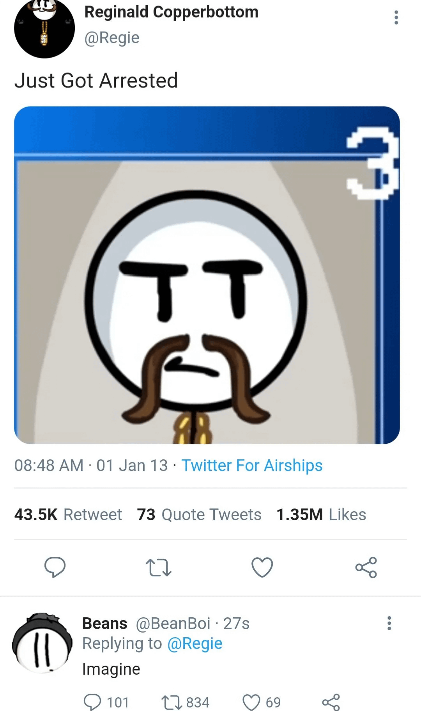The height and width of the screenshot is (711, 421).
Task: Open the Beans reply's three-dot menu
Action: pyautogui.click(x=389, y=623)
